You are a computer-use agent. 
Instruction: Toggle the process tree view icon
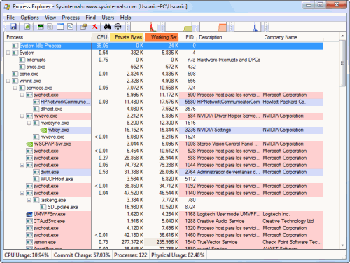[x=50, y=27]
